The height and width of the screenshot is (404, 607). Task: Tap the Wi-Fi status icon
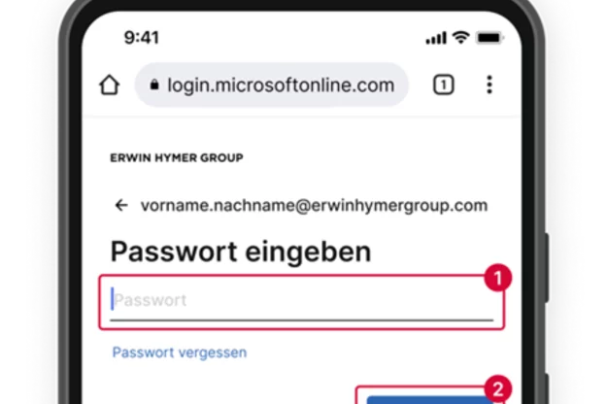point(461,38)
